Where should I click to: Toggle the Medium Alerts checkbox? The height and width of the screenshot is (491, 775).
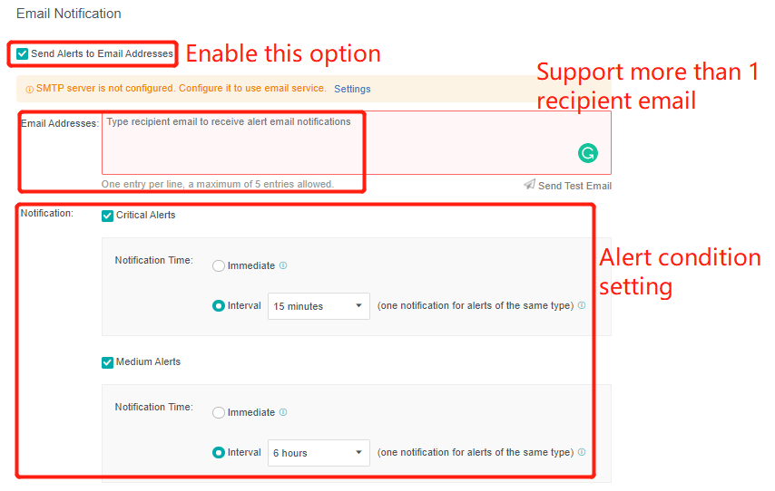click(x=108, y=362)
